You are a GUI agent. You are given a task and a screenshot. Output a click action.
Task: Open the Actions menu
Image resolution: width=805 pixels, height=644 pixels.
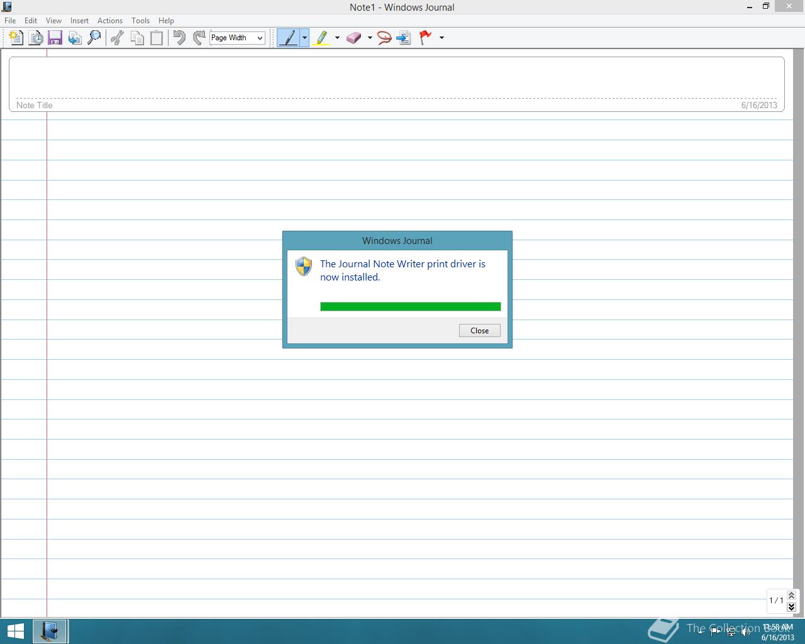[x=110, y=21]
